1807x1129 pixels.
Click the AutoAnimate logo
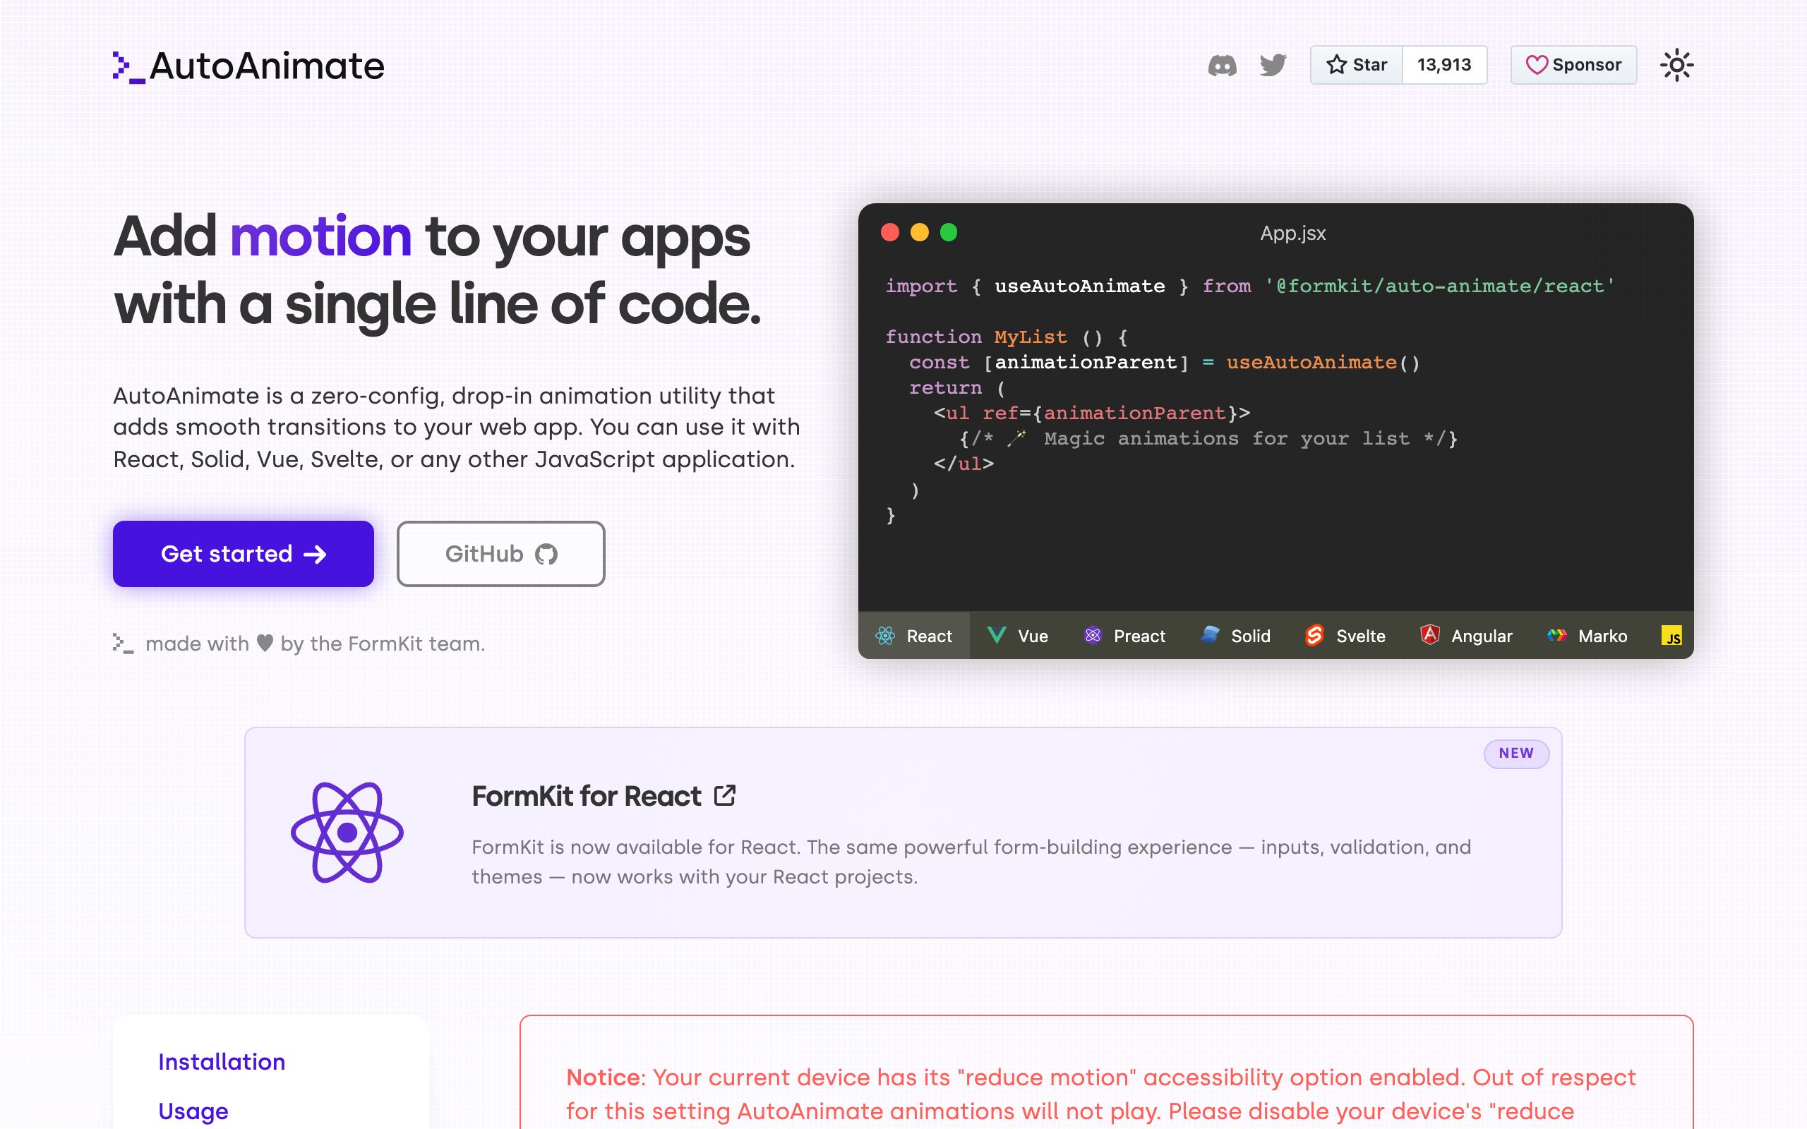[x=248, y=66]
